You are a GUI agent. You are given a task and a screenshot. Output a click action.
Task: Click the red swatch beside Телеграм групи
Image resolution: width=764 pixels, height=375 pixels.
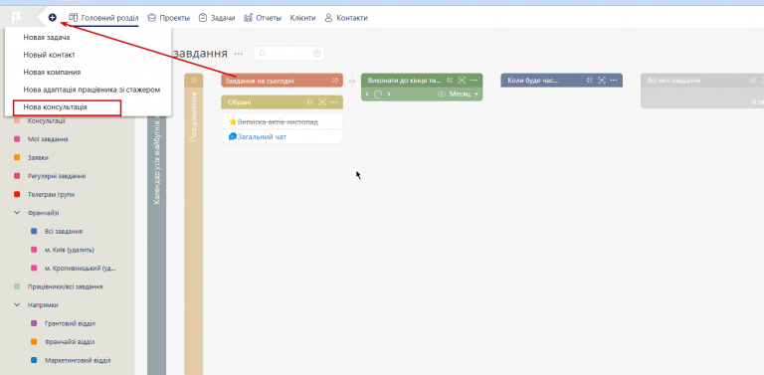(x=17, y=194)
